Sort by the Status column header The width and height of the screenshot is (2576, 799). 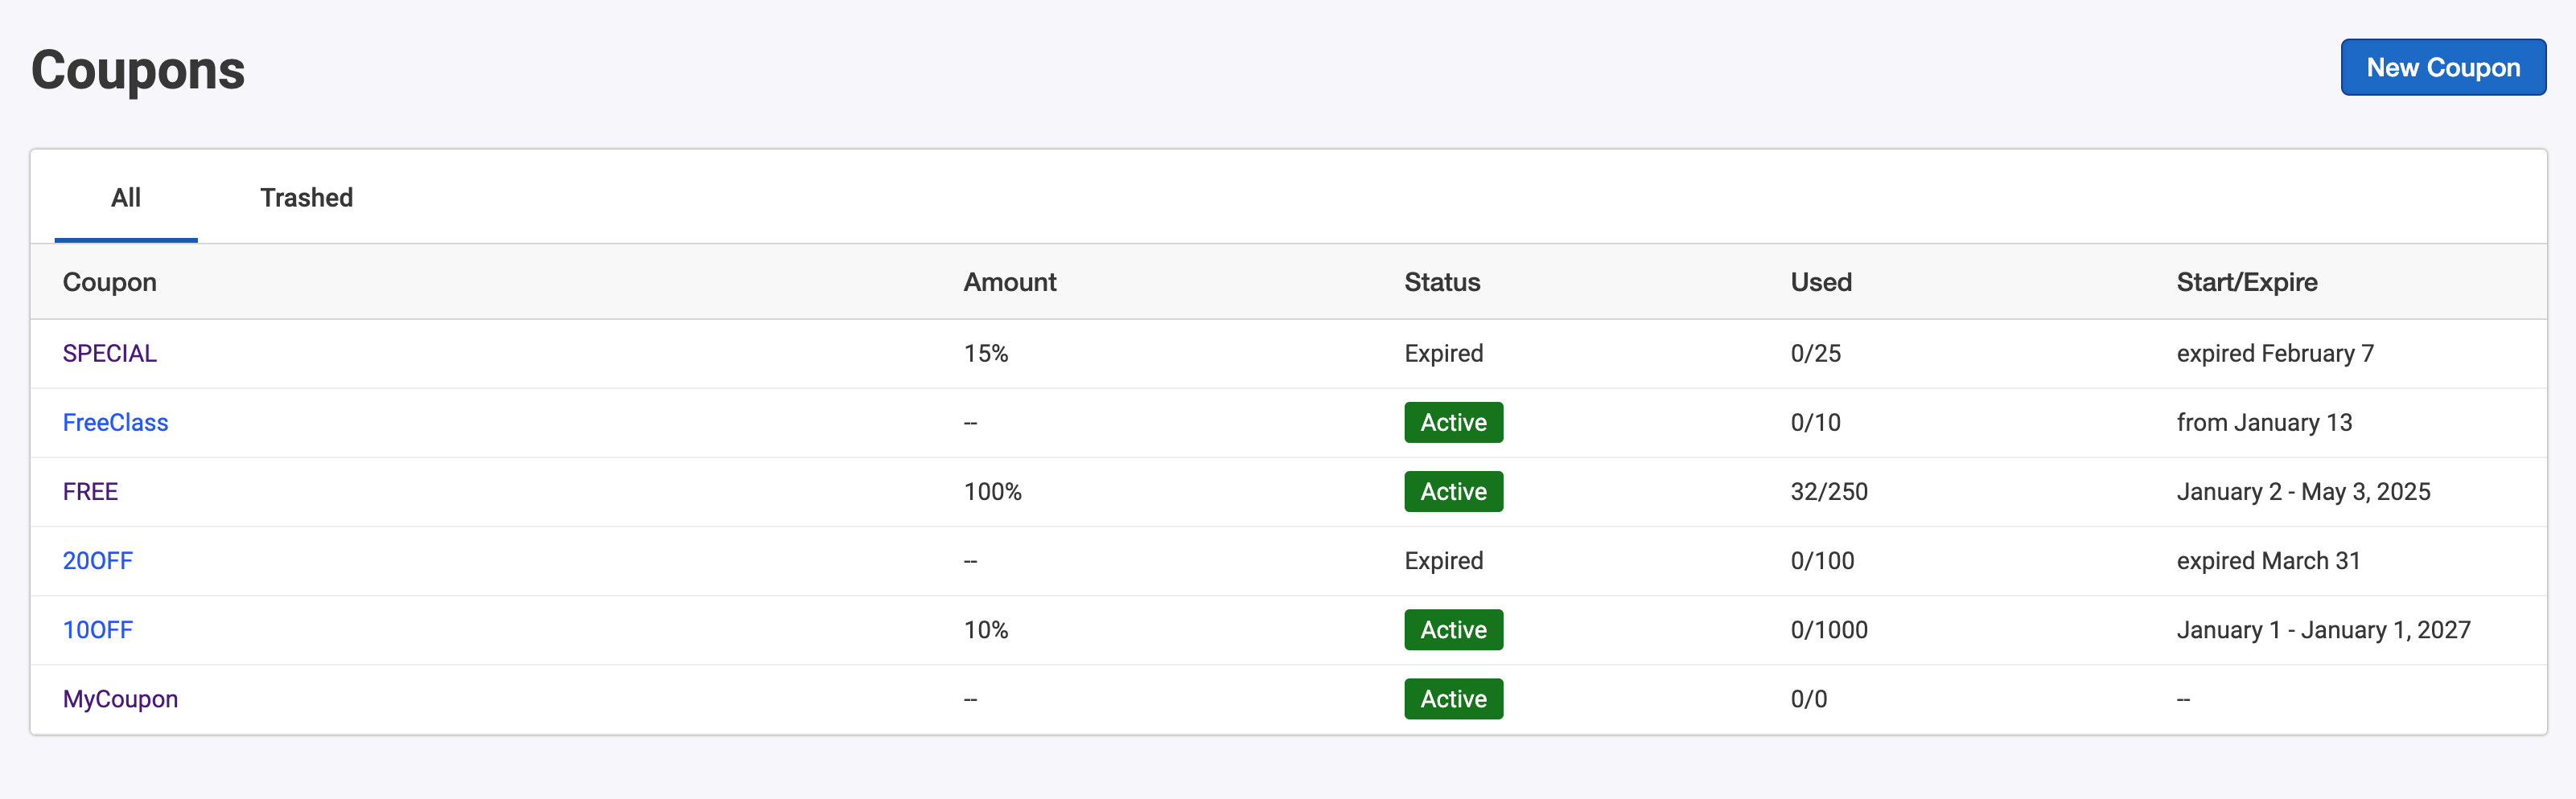coord(1442,281)
